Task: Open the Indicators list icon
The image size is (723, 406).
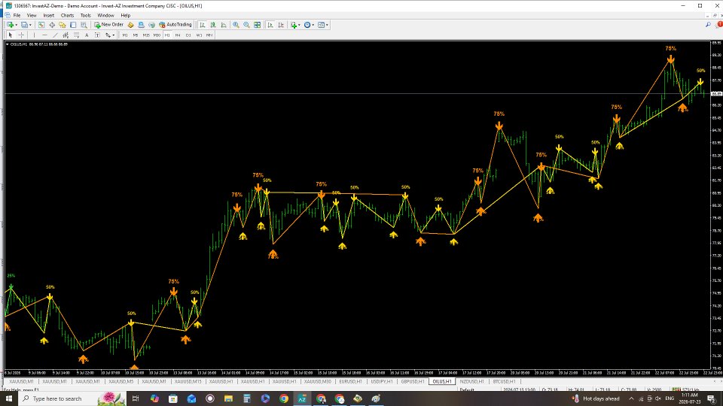Action: coord(292,25)
